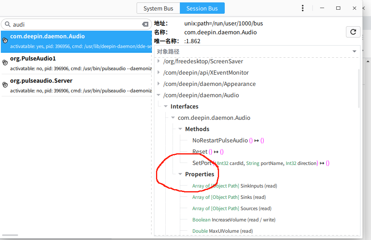The width and height of the screenshot is (371, 240).
Task: Click the unix:path=/run/user/1000/bus address value
Action: [x=223, y=23]
